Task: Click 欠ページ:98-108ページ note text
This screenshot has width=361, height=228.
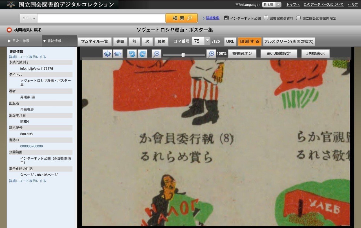Action: (39, 175)
